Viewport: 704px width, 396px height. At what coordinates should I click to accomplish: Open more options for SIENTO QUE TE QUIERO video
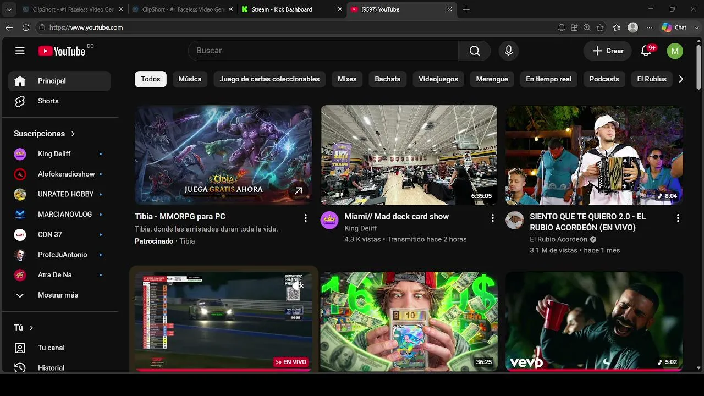[x=678, y=218]
